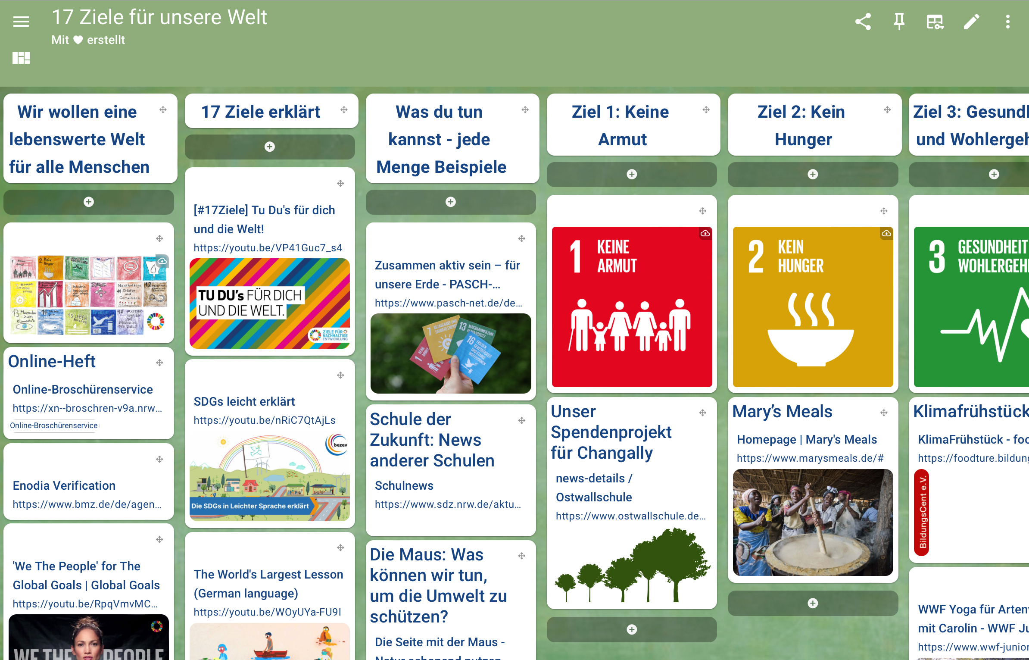Click the pin icon in header

point(899,22)
